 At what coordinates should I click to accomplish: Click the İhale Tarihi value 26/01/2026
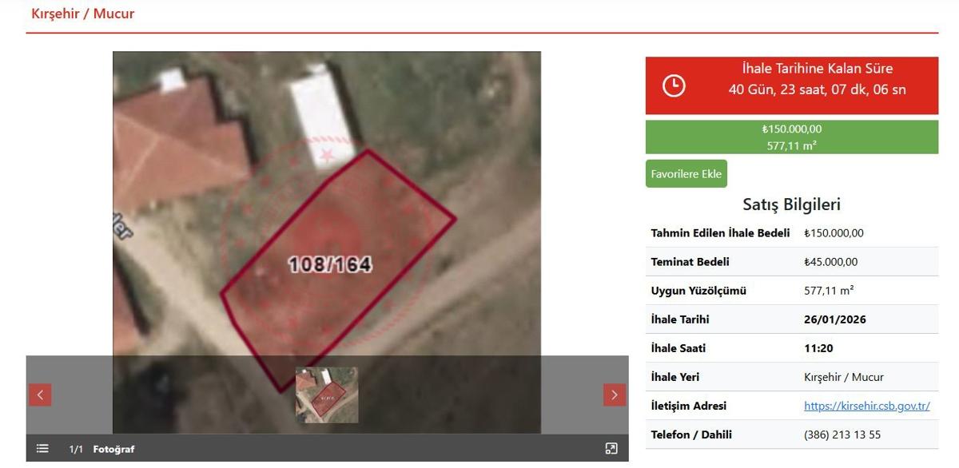coord(835,319)
